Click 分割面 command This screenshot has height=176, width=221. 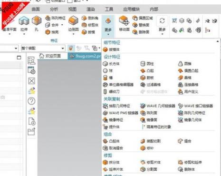coord(149,169)
